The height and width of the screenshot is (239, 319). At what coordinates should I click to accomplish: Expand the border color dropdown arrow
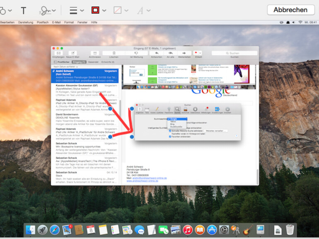[x=104, y=11]
